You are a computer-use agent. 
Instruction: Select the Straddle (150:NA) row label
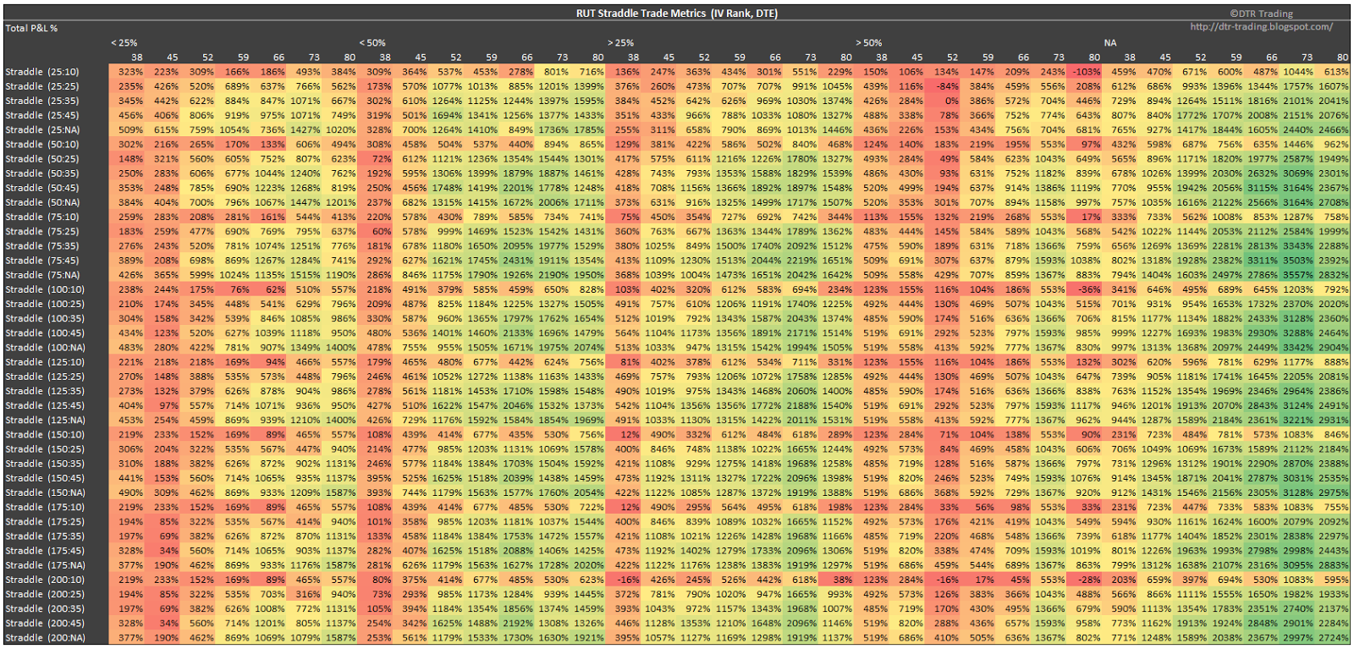click(45, 492)
